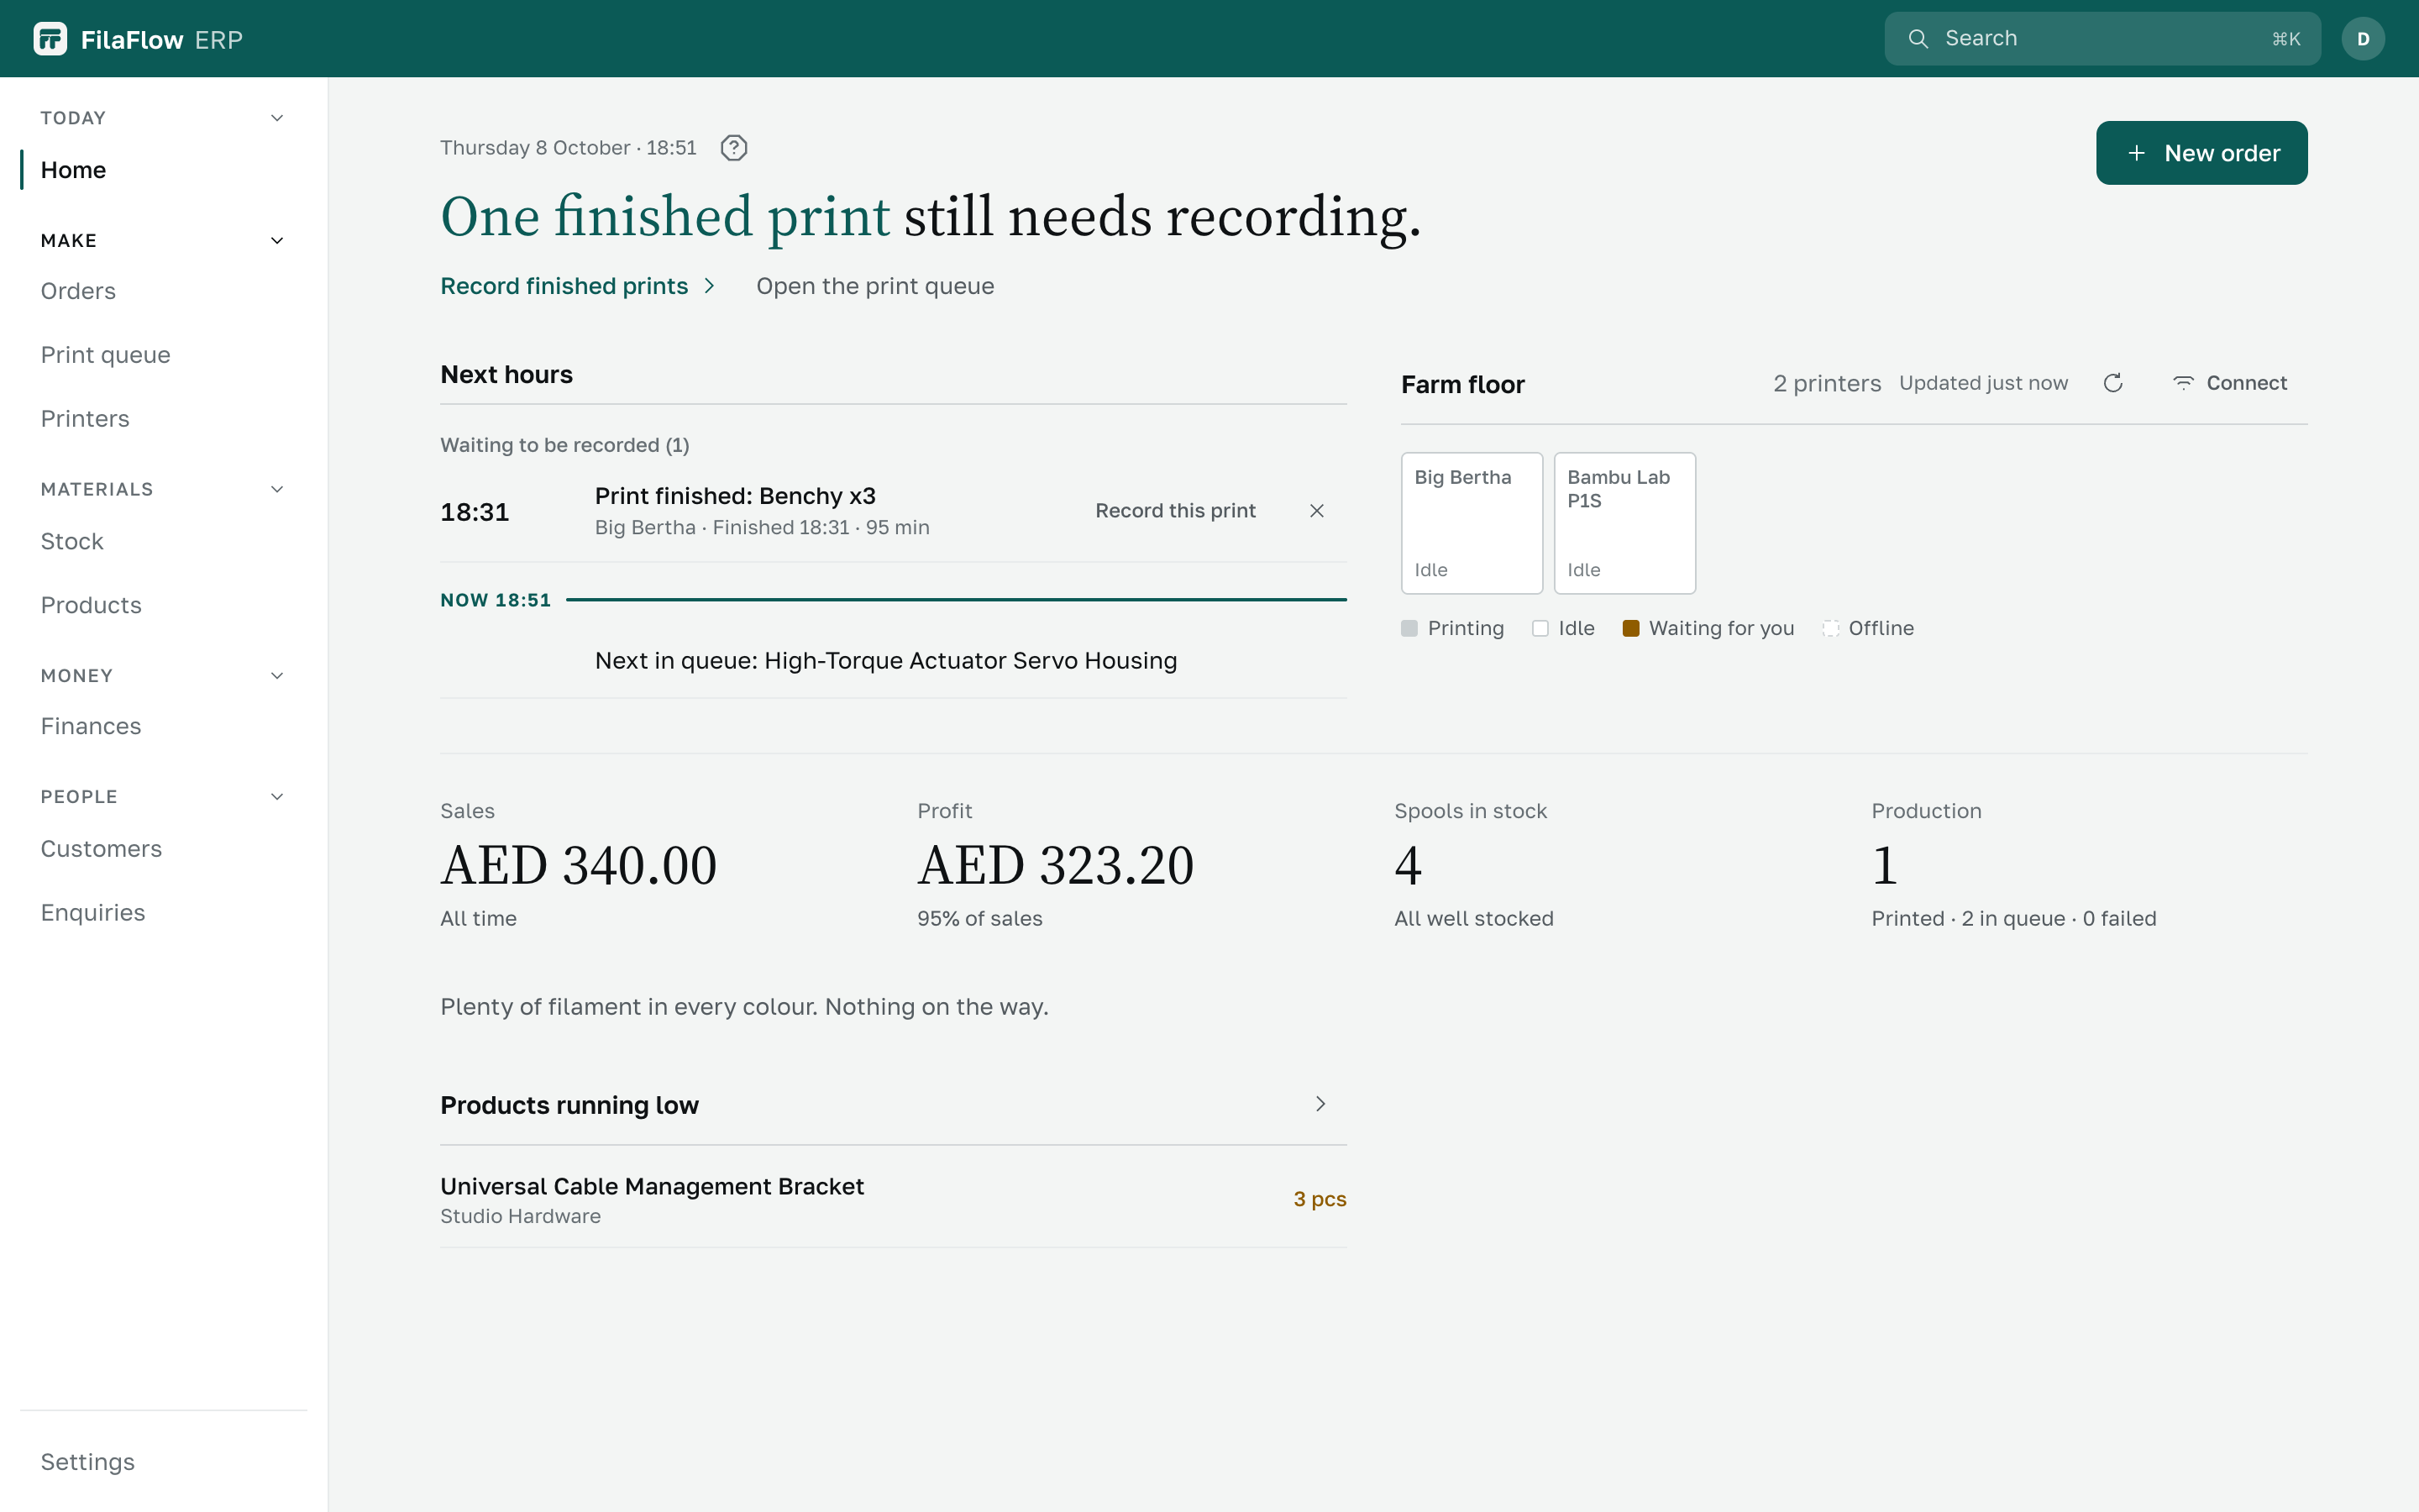Click the Offline legend swatch

(1830, 628)
